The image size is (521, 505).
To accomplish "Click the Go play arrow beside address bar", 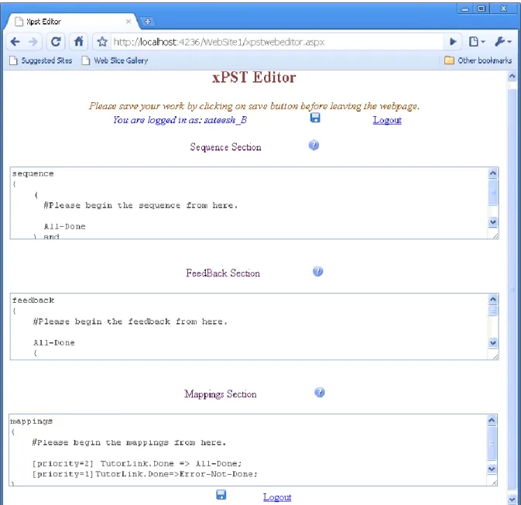I will pos(453,42).
